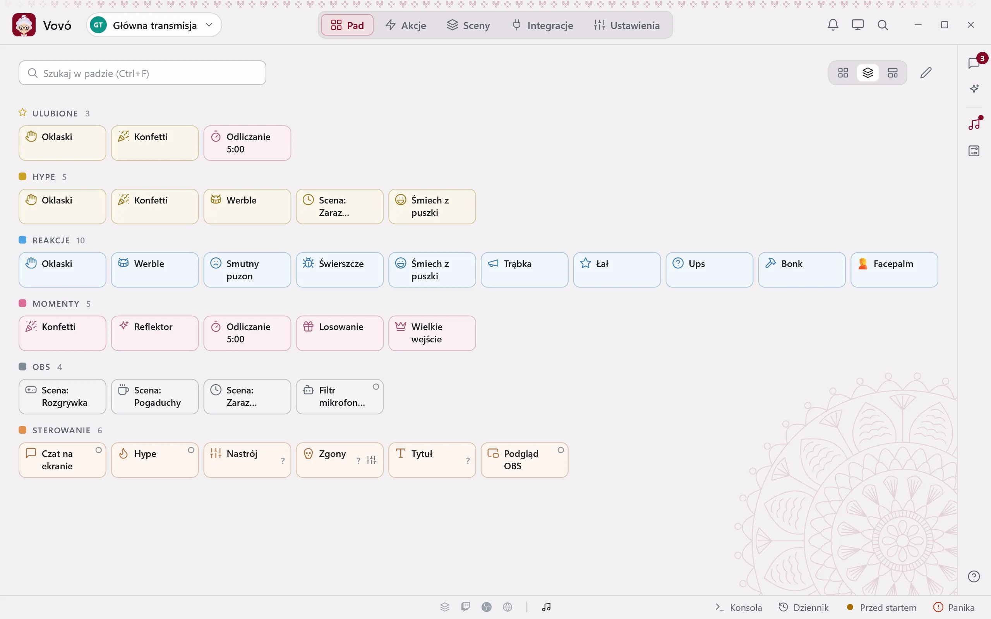Click the widget panel icon in right sidebar
This screenshot has height=619, width=991.
pyautogui.click(x=974, y=150)
